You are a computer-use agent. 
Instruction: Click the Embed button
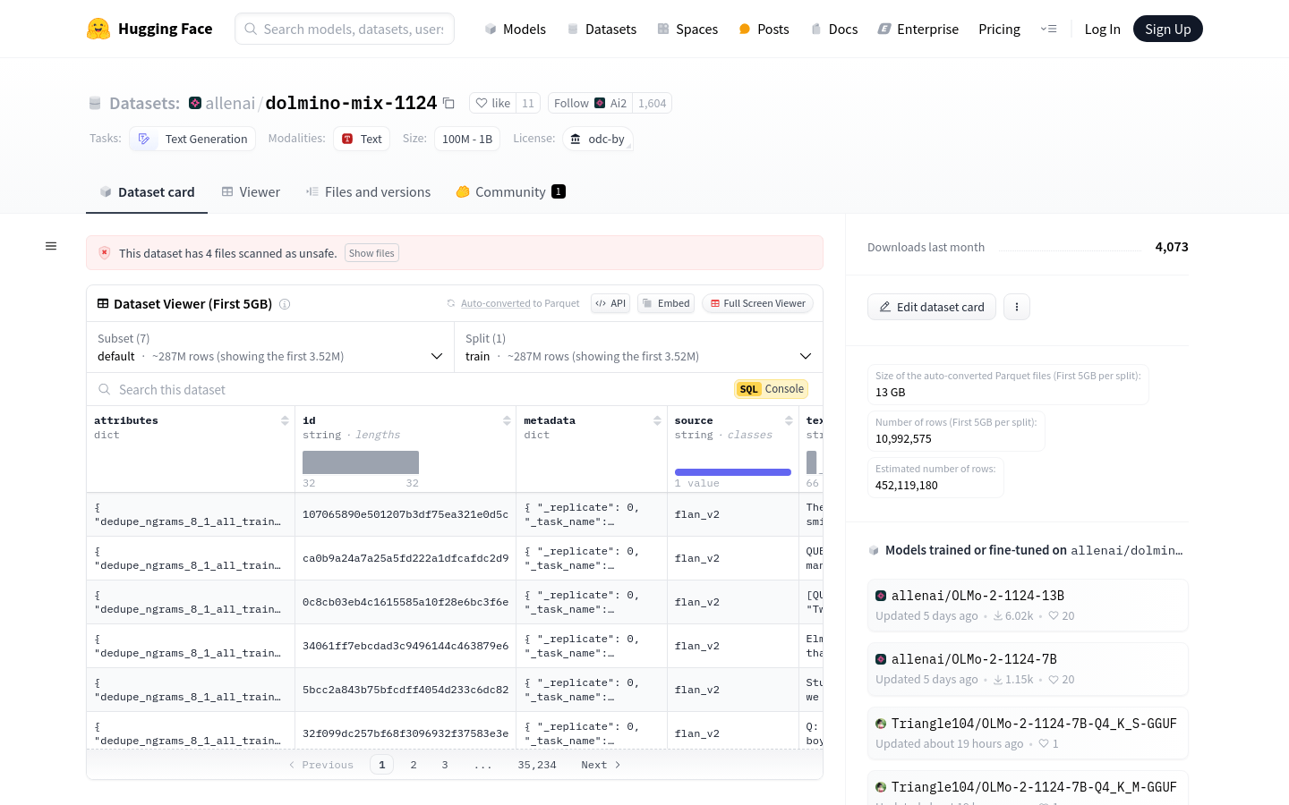coord(666,303)
